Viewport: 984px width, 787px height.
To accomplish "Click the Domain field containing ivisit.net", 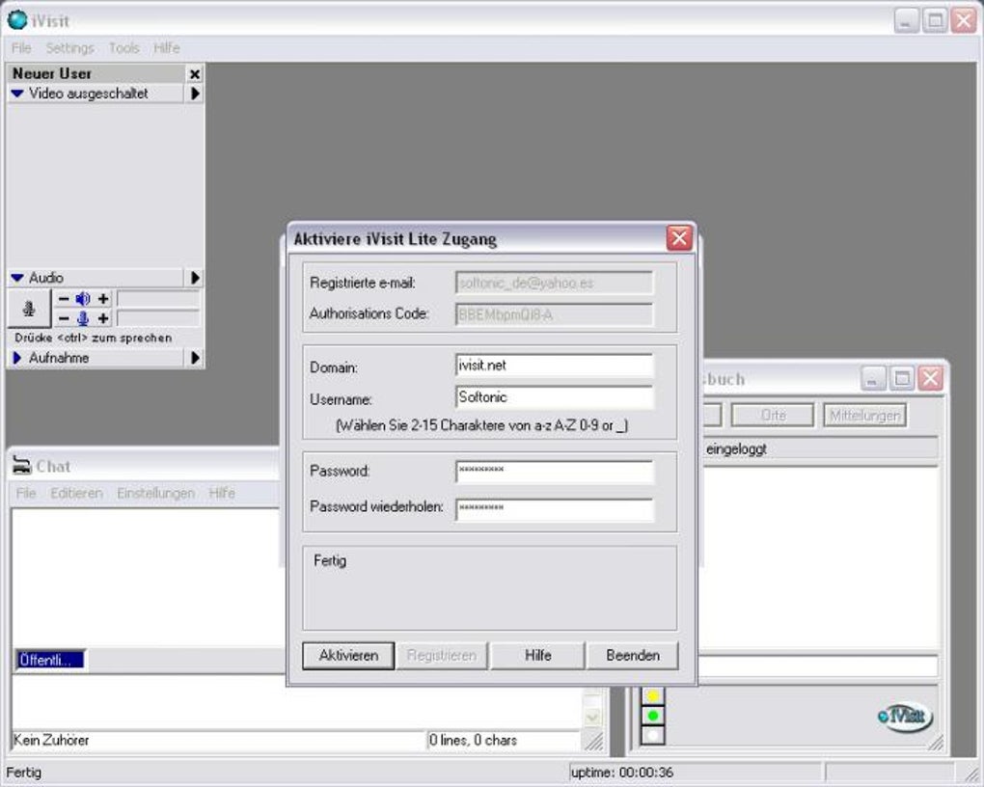I will (554, 366).
